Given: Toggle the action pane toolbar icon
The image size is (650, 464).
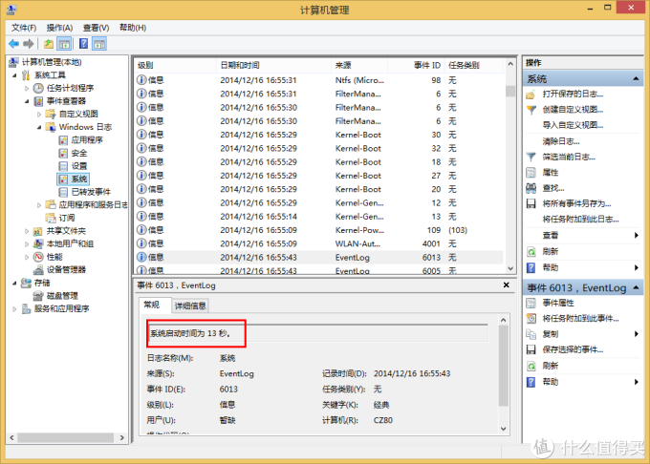Looking at the screenshot, I should [x=99, y=44].
